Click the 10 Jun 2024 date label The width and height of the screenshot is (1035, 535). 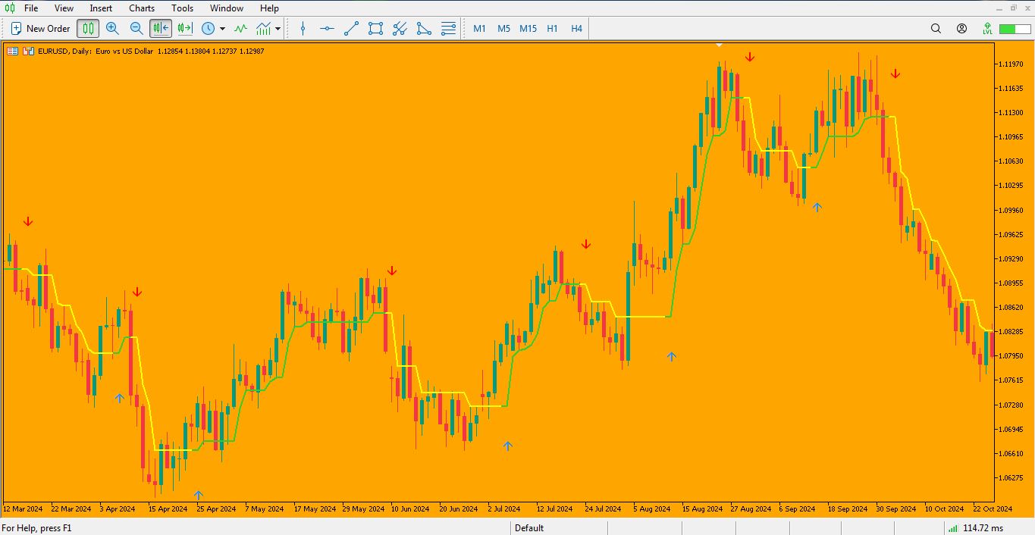click(410, 509)
